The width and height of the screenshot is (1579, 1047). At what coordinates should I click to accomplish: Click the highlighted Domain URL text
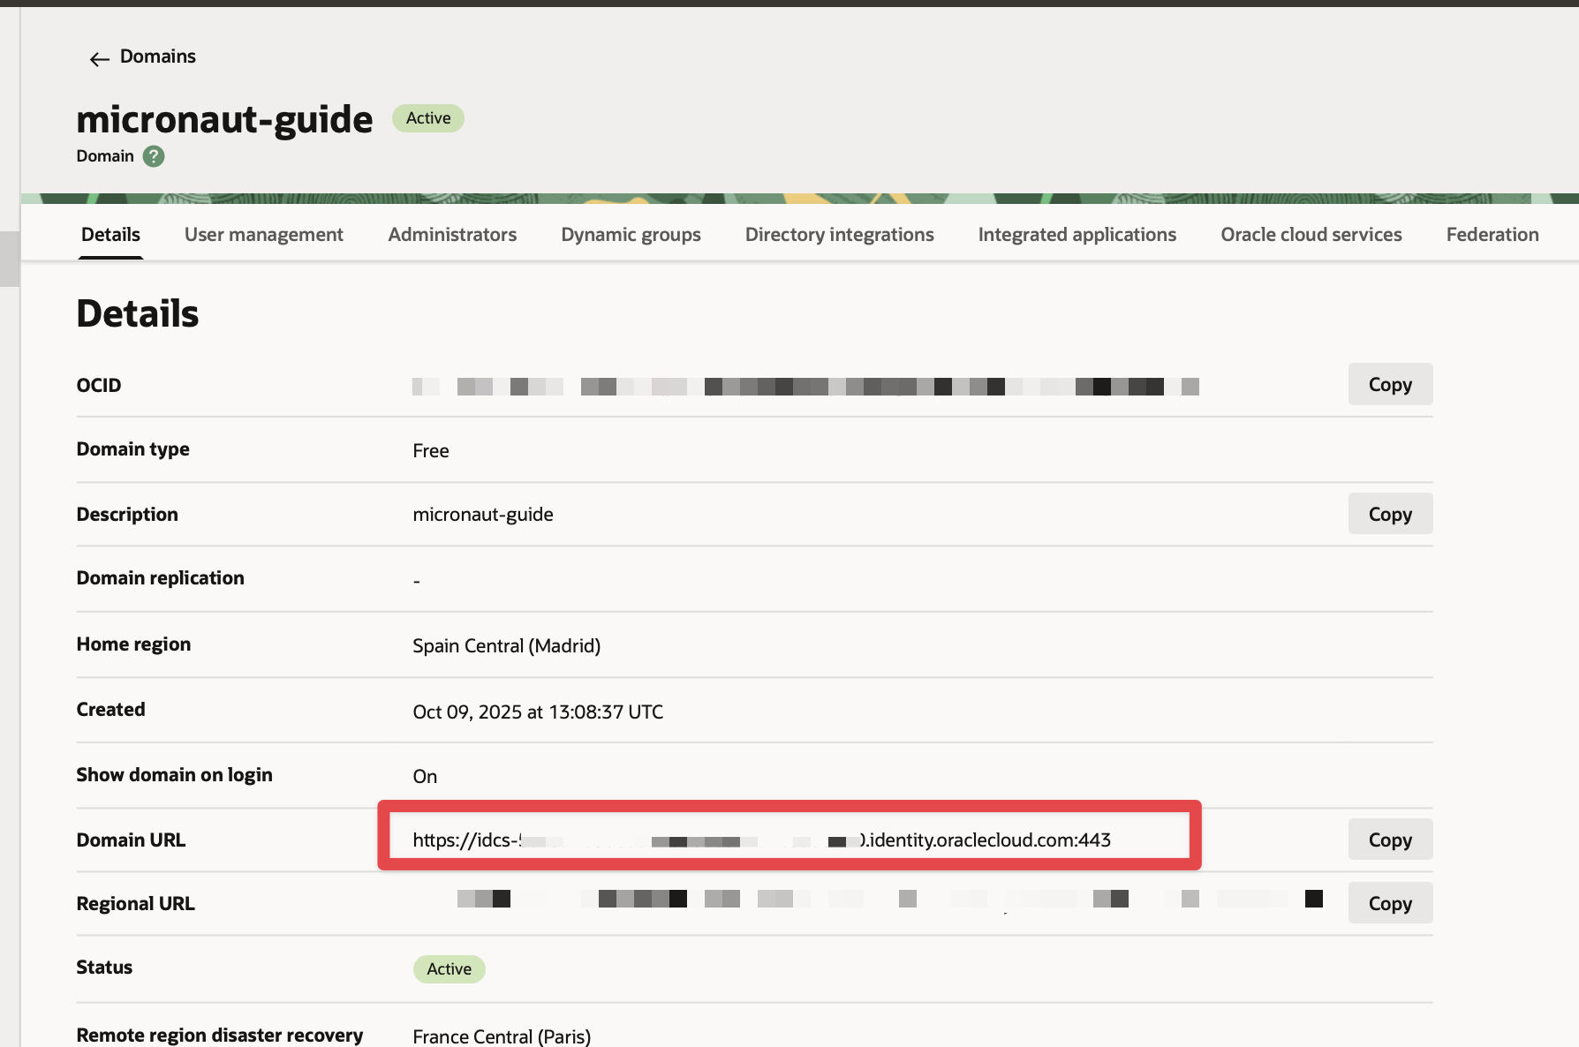click(x=761, y=840)
